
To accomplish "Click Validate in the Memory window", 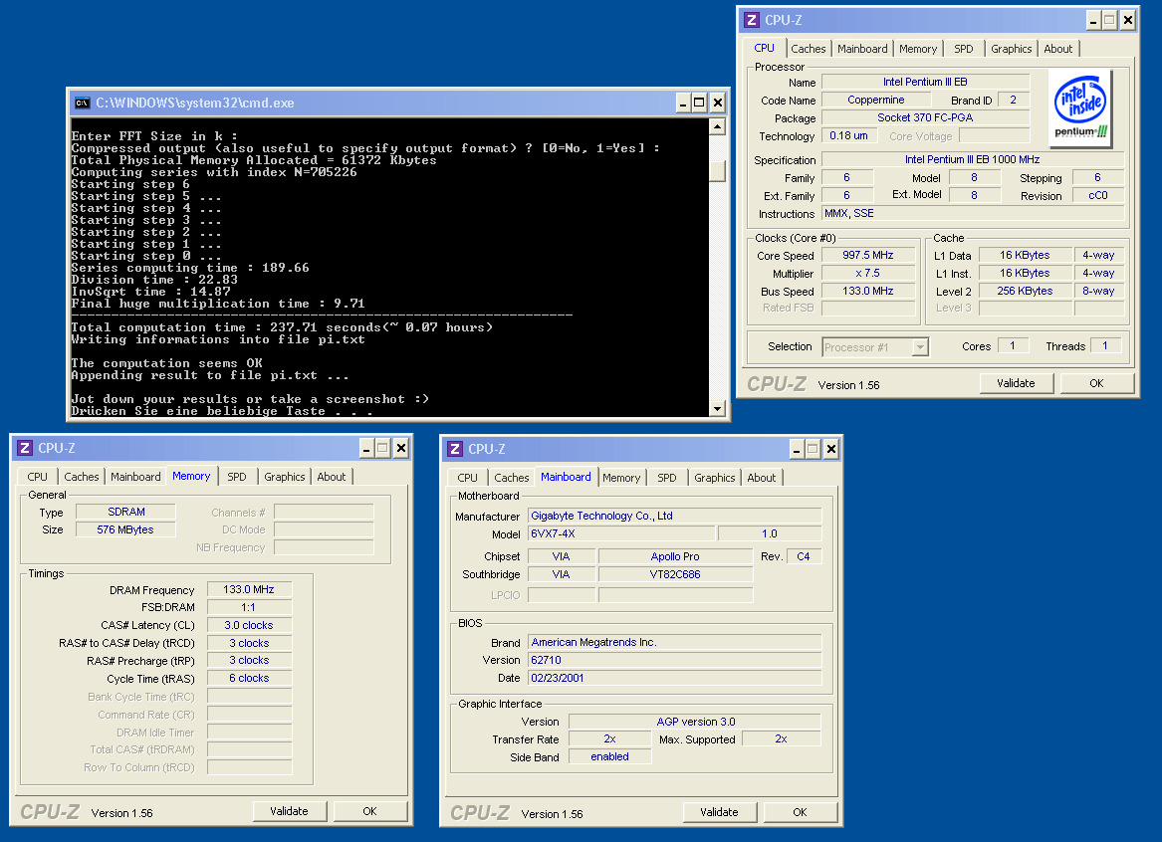I will [x=289, y=811].
